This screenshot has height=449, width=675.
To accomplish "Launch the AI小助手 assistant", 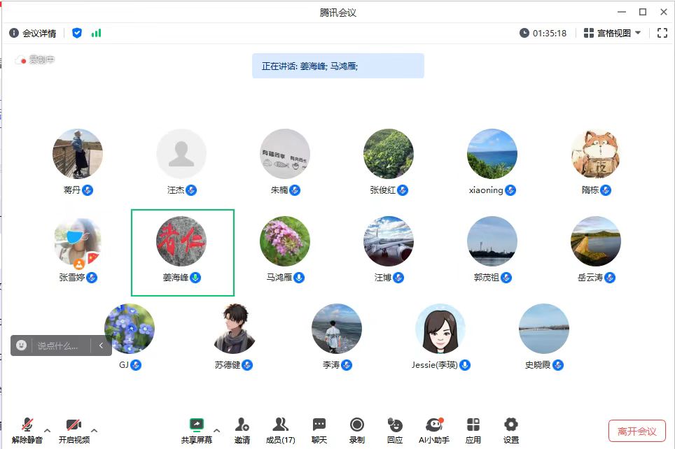I will click(434, 429).
